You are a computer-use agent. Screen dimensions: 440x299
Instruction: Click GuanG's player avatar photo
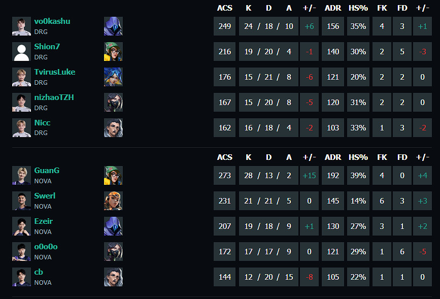pyautogui.click(x=21, y=175)
